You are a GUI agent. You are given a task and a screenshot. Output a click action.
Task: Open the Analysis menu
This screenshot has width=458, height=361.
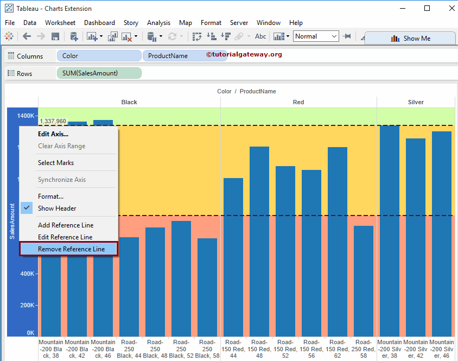pos(158,23)
